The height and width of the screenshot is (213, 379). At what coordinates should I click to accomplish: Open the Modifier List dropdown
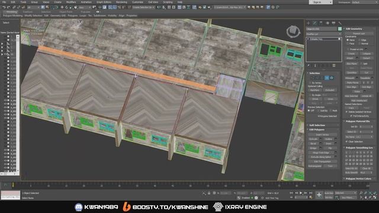(x=323, y=34)
